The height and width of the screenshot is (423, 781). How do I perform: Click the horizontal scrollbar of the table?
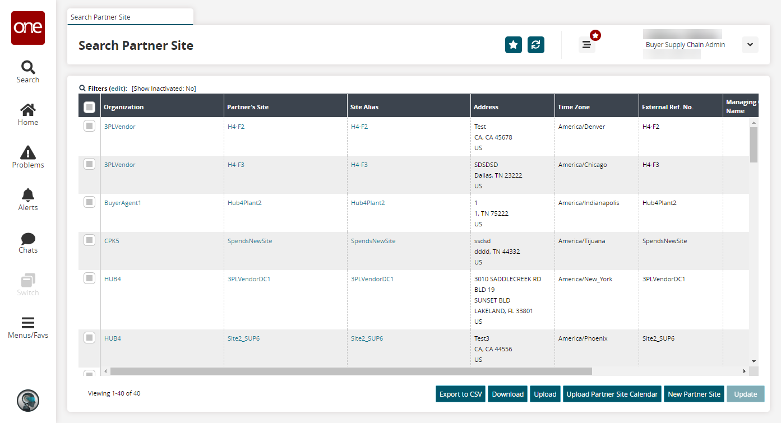click(351, 371)
